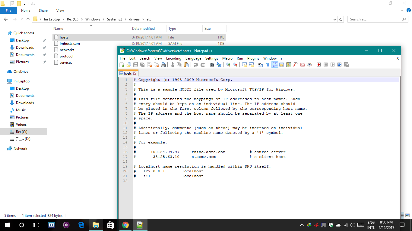
Task: Close the hosts tab in Notepad++
Action: pyautogui.click(x=135, y=73)
